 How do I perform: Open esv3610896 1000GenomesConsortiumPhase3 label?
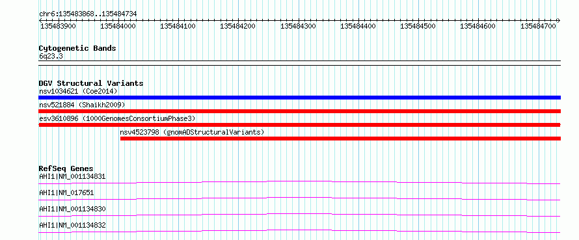pyautogui.click(x=117, y=118)
